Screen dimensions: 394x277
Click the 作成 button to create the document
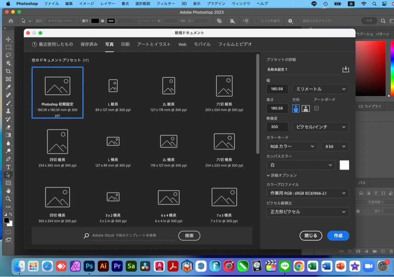click(338, 235)
